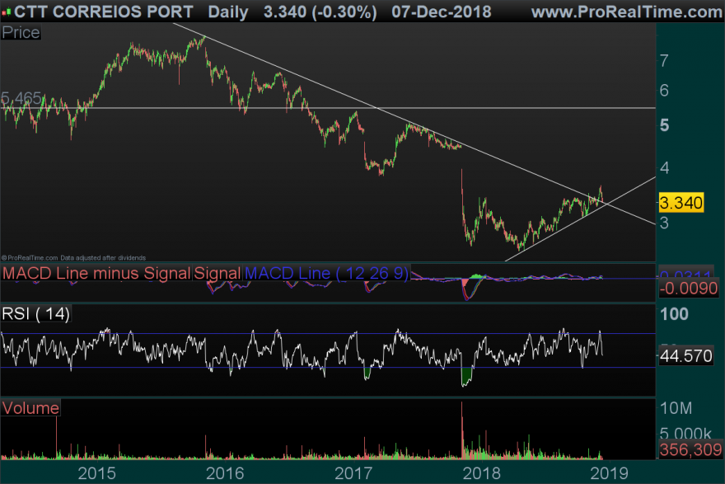Click the RSI scale value 100
Screen dimensions: 725x484
[x=674, y=314]
